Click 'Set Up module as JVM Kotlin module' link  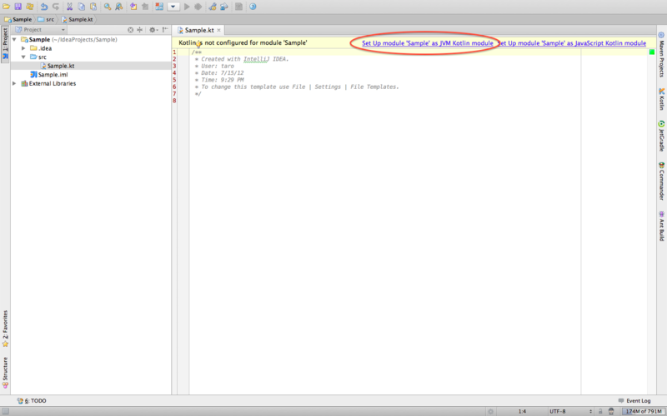pyautogui.click(x=428, y=43)
